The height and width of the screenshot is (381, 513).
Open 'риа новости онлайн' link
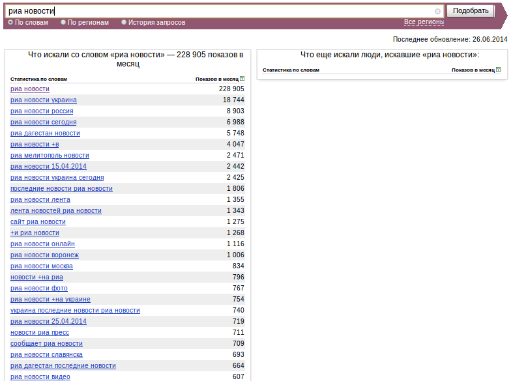[x=42, y=244]
